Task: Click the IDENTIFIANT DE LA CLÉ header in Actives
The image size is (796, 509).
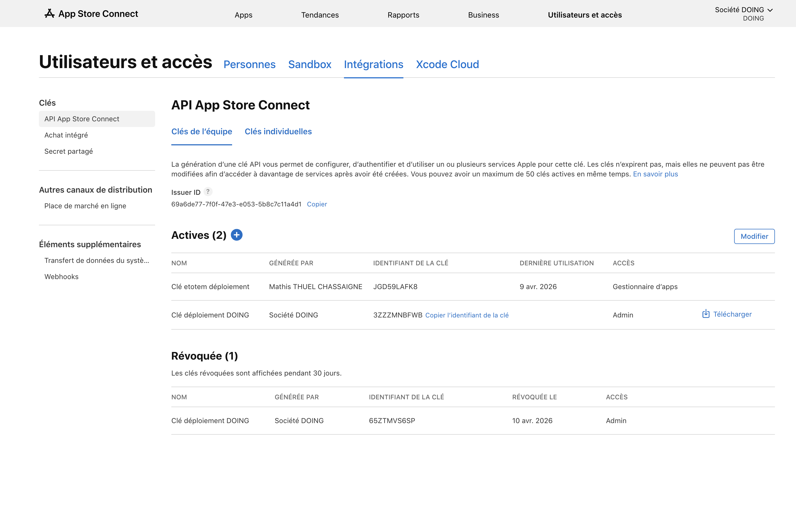Action: click(x=410, y=263)
